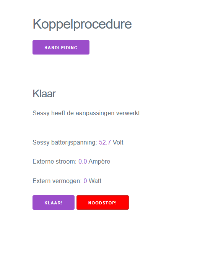
Task: Click the 'Sessy batterijspanning:' label
Action: [65, 143]
